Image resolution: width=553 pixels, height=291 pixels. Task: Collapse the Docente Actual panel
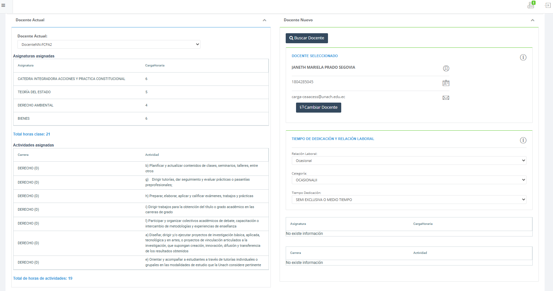coord(264,20)
